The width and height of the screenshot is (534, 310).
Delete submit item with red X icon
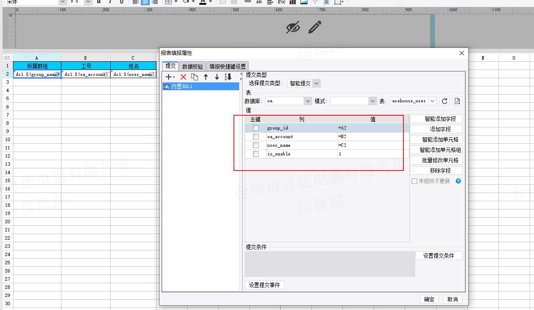183,77
